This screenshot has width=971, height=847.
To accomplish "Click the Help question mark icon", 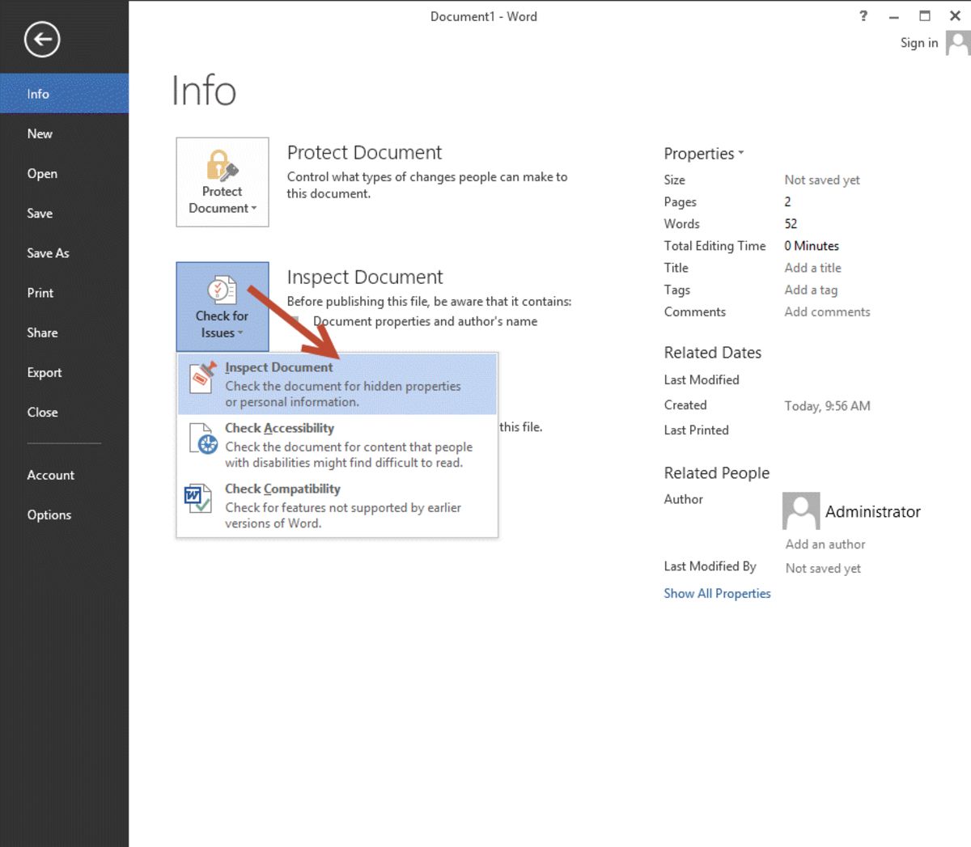I will 863,16.
